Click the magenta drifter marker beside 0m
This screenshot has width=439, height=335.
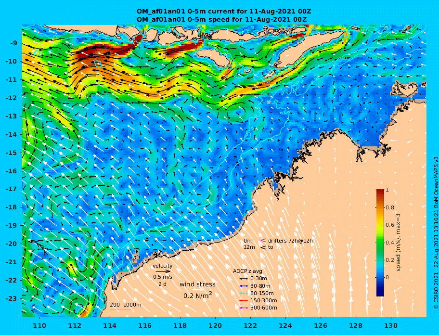[x=263, y=240]
